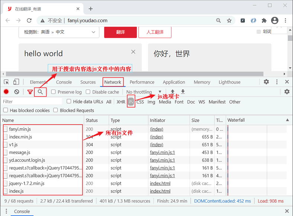Filter requests by WS
Image resolution: width=293 pixels, height=216 pixels.
coord(202,102)
